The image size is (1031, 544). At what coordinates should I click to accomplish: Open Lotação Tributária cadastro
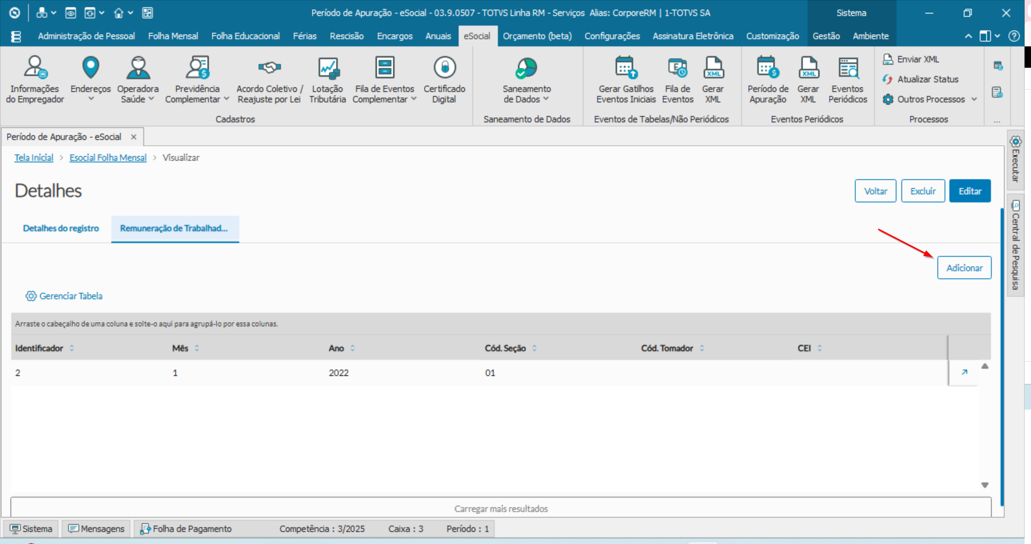[x=327, y=79]
